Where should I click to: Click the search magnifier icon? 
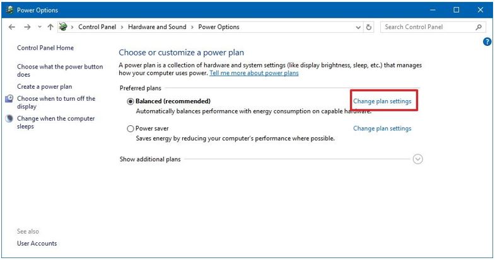[x=479, y=27]
